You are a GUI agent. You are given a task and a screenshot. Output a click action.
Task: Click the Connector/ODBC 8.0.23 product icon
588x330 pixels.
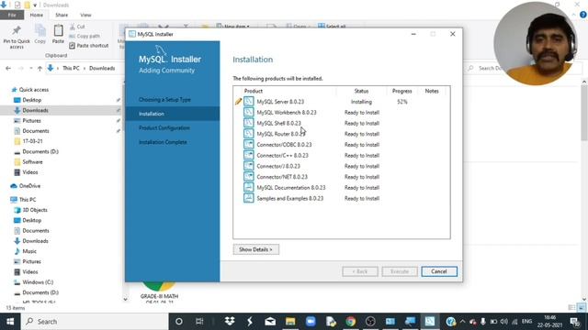coord(249,145)
